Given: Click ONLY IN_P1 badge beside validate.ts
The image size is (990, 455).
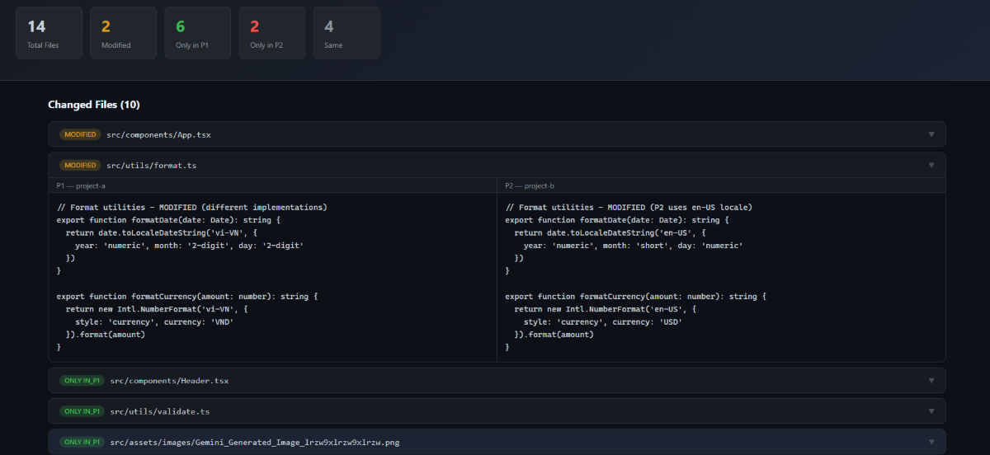Looking at the screenshot, I should coord(82,410).
